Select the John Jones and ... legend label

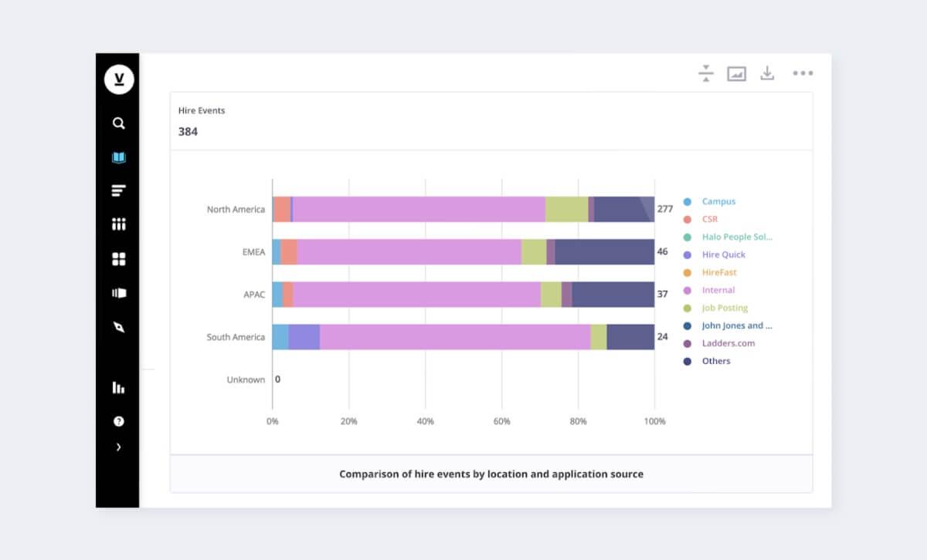click(737, 326)
